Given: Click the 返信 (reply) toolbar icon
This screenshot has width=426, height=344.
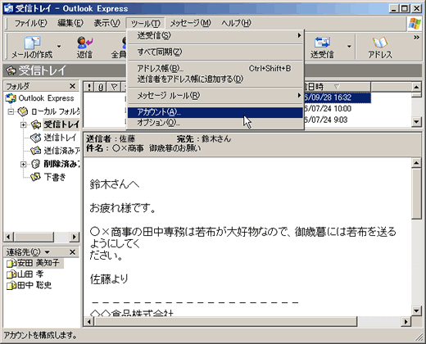Looking at the screenshot, I should click(x=84, y=47).
